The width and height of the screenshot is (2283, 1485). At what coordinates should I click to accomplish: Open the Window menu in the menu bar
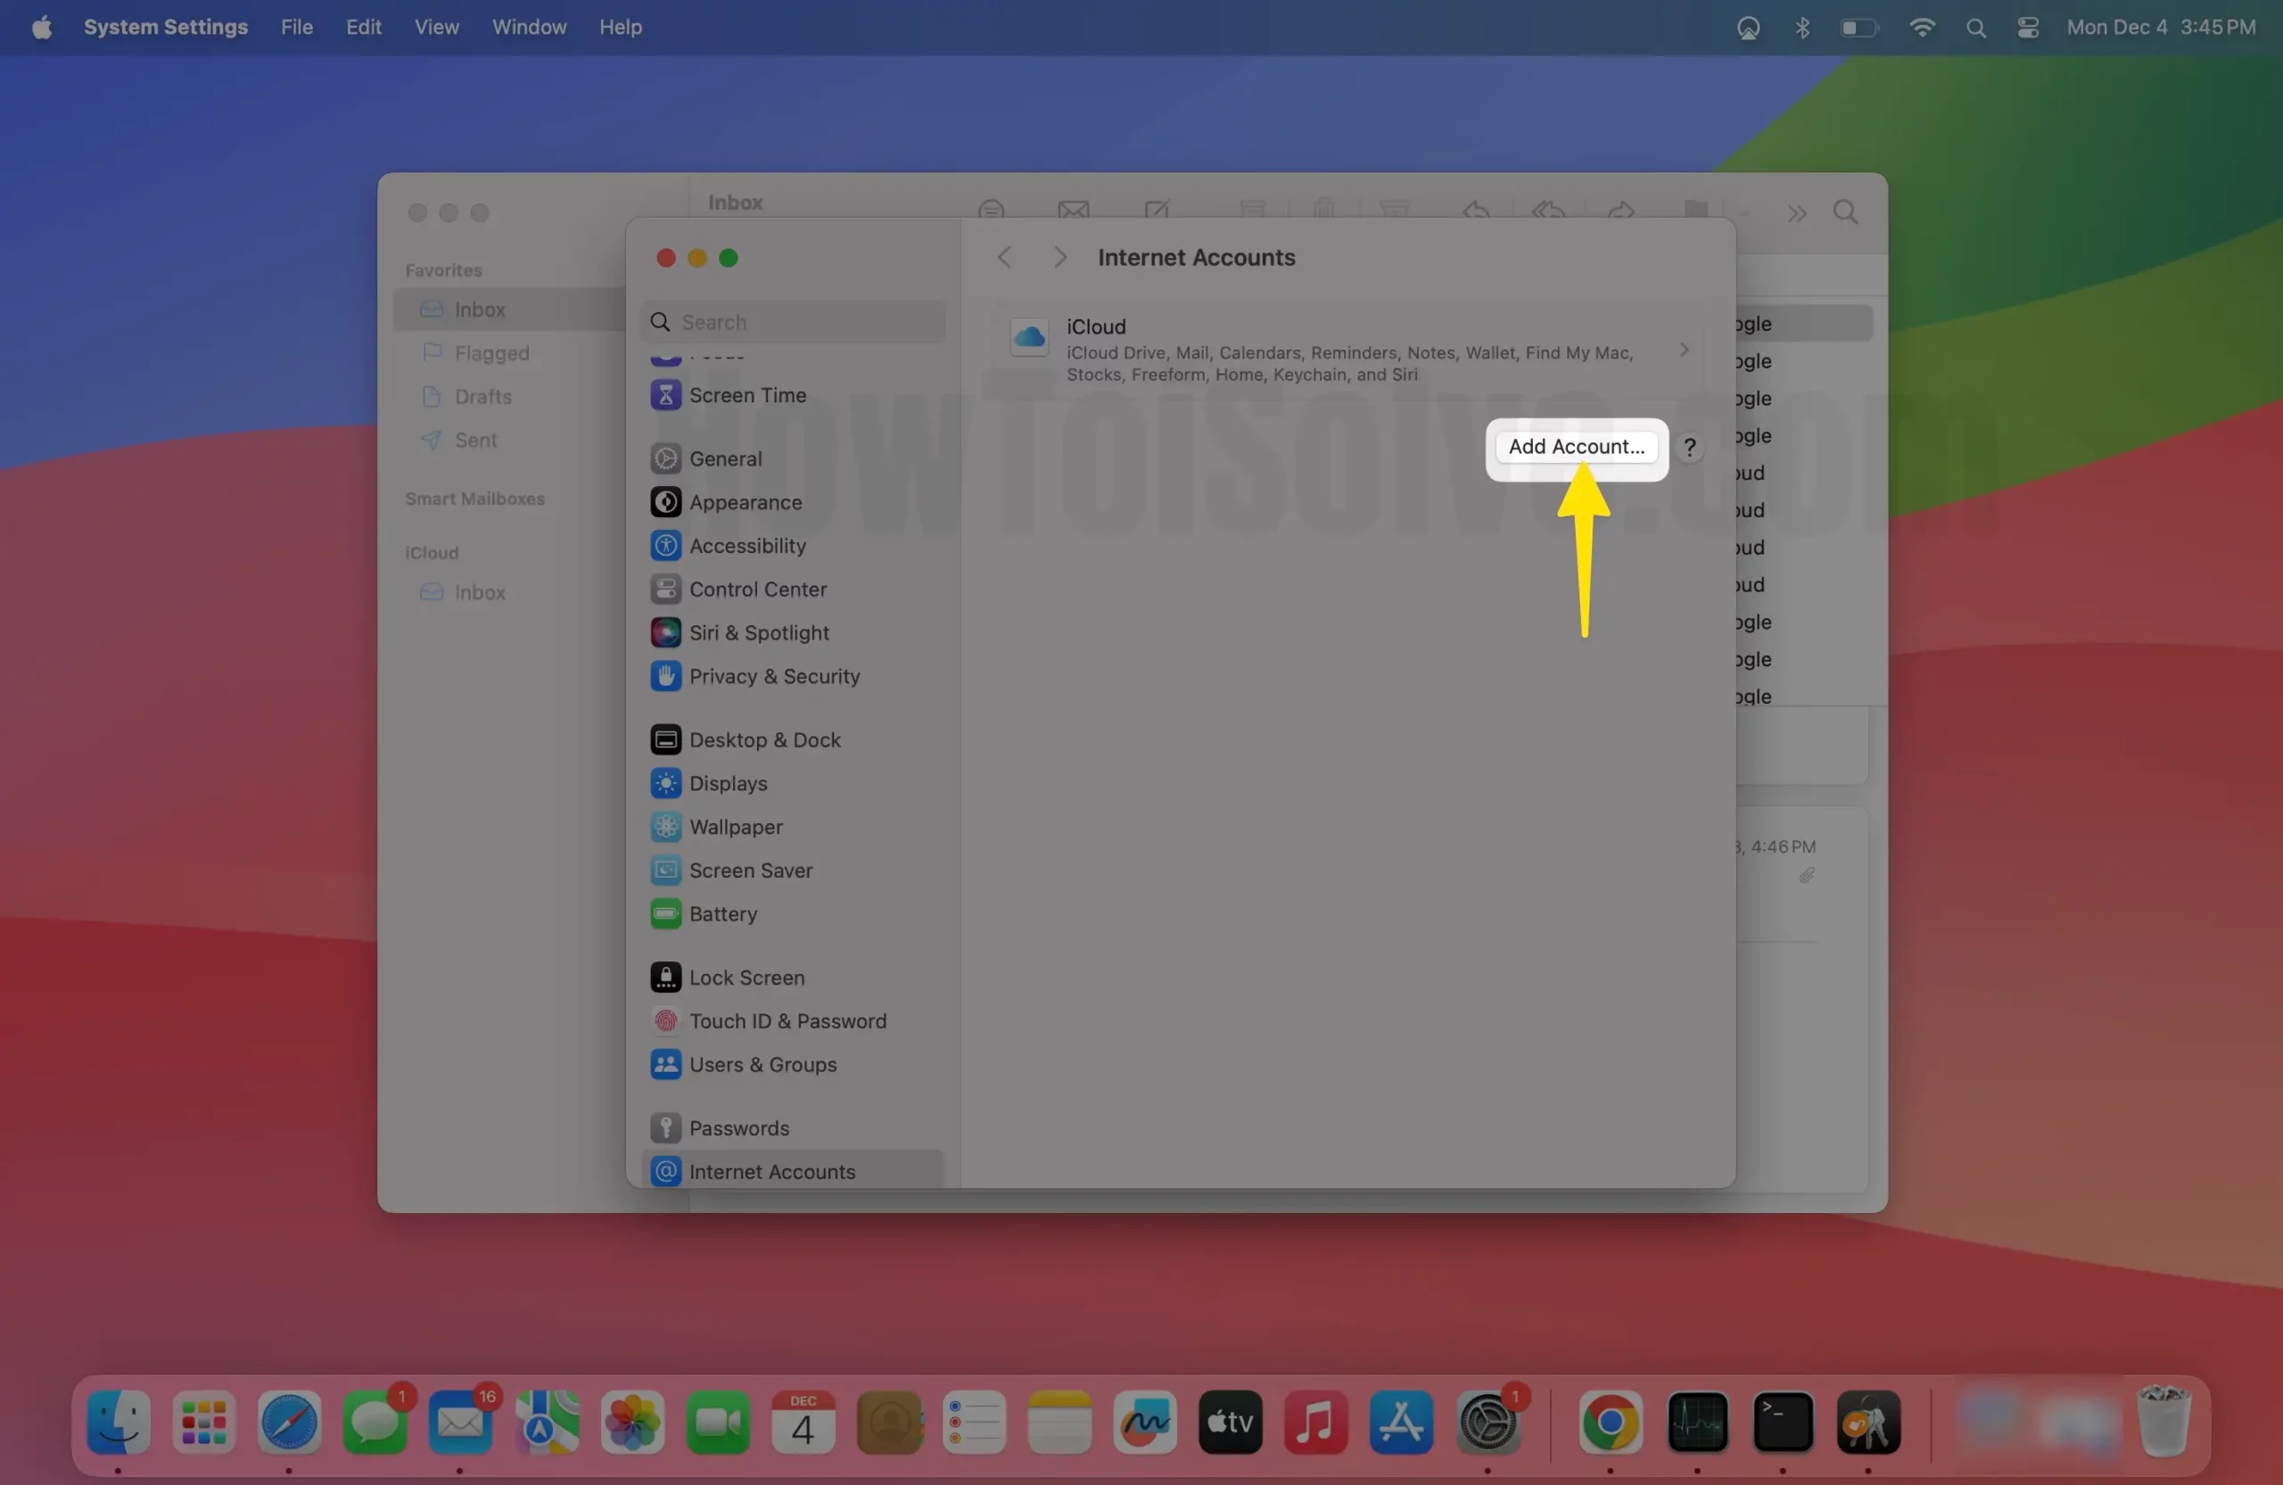pyautogui.click(x=529, y=27)
